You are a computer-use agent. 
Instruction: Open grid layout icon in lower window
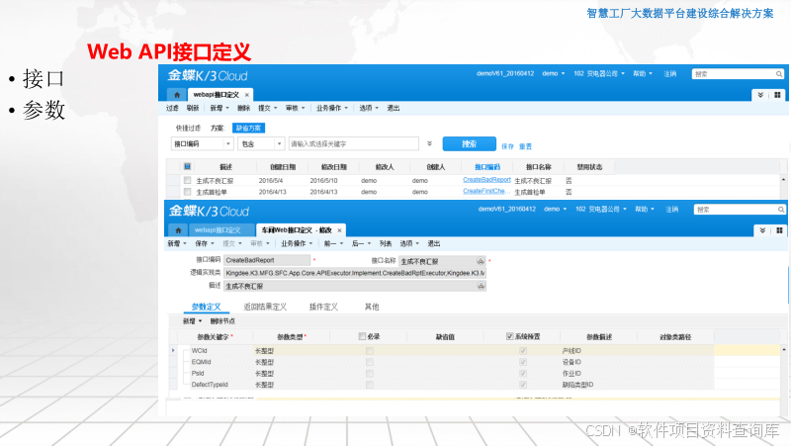pos(779,230)
